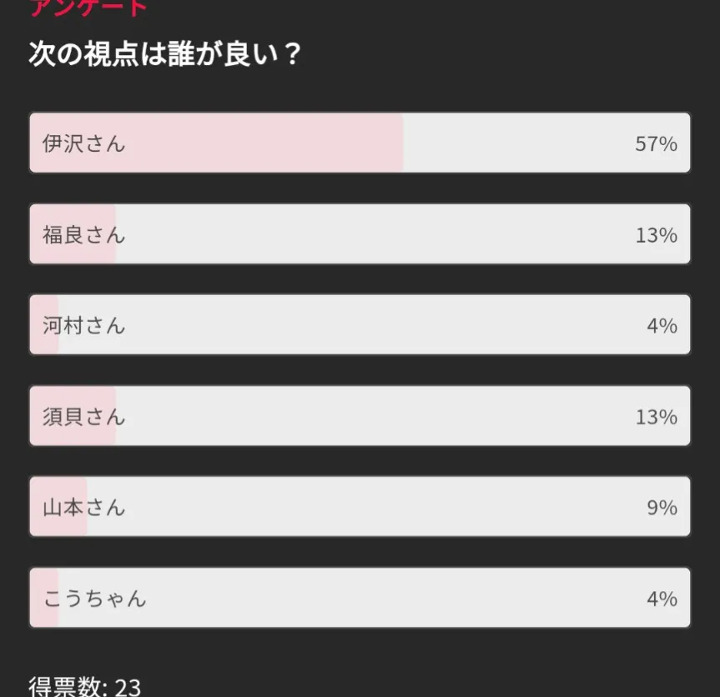
Task: Click the 9% result for 山本さん
Action: [662, 507]
